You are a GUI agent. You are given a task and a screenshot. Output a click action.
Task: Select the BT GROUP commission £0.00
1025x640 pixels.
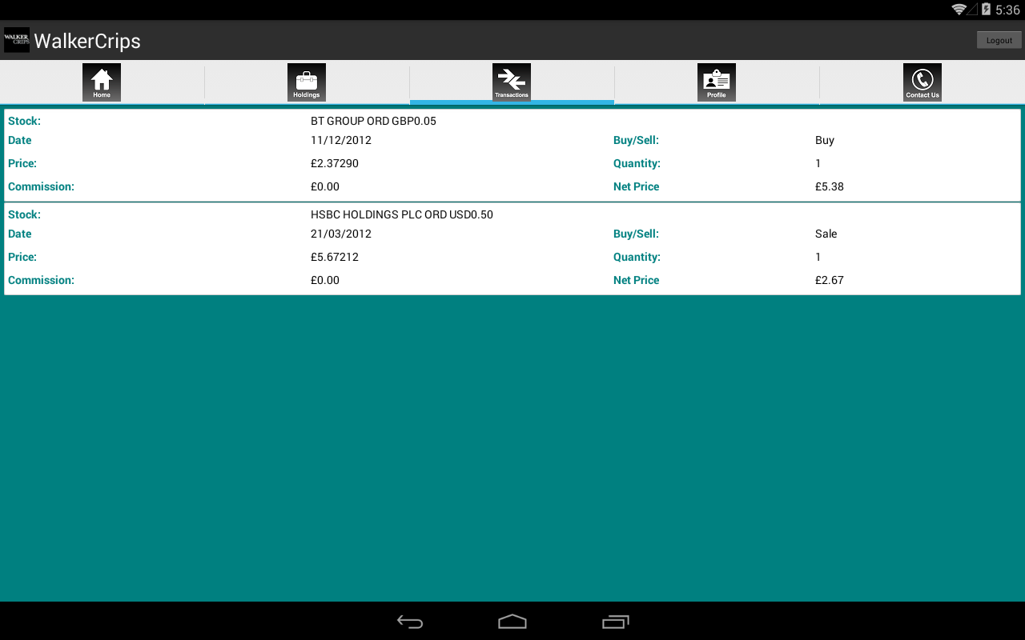(325, 186)
